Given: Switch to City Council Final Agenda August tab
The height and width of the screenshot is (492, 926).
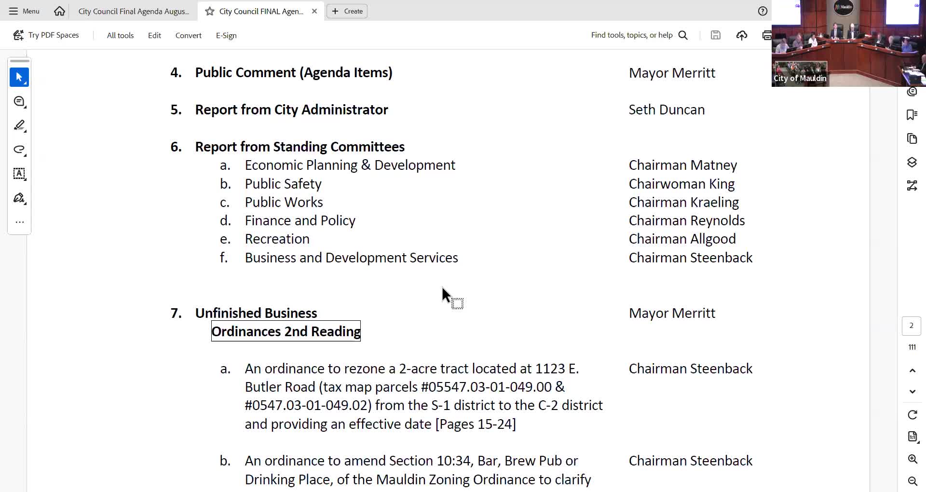Looking at the screenshot, I should [x=134, y=11].
